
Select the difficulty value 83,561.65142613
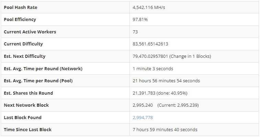click(x=150, y=44)
